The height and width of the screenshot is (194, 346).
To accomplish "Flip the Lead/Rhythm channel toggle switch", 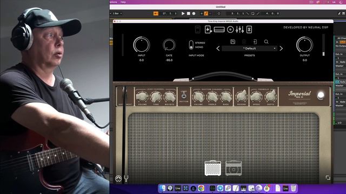I will [184, 96].
